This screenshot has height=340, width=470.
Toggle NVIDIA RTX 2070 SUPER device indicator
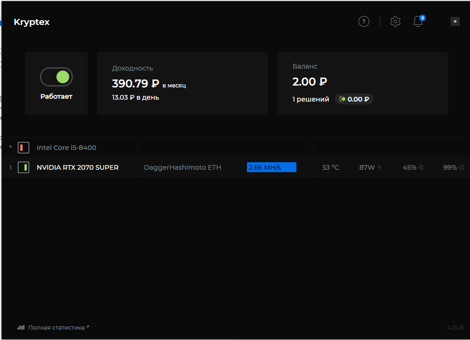(24, 167)
